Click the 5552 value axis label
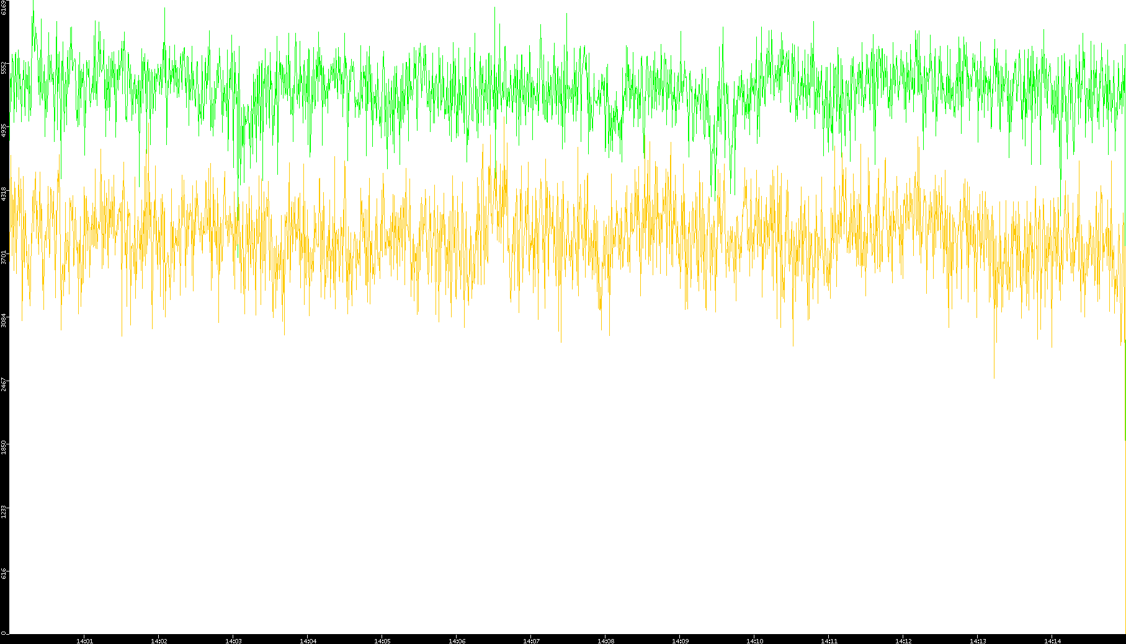 point(4,67)
